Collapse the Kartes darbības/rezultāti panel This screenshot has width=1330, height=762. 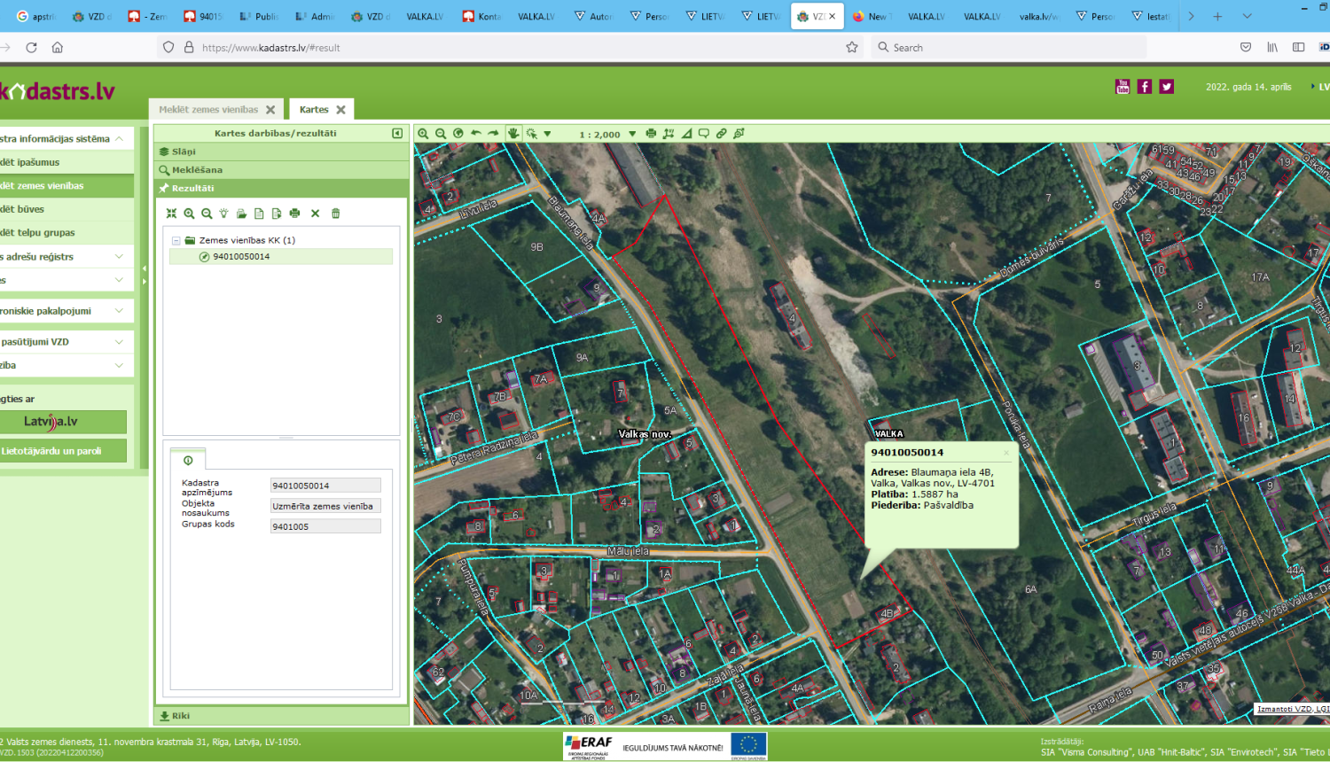(397, 133)
